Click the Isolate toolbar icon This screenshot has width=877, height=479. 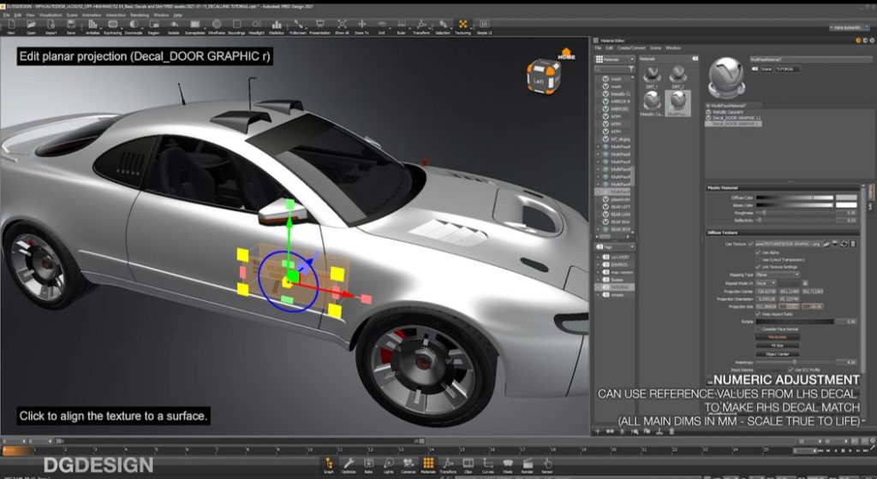coord(174,27)
